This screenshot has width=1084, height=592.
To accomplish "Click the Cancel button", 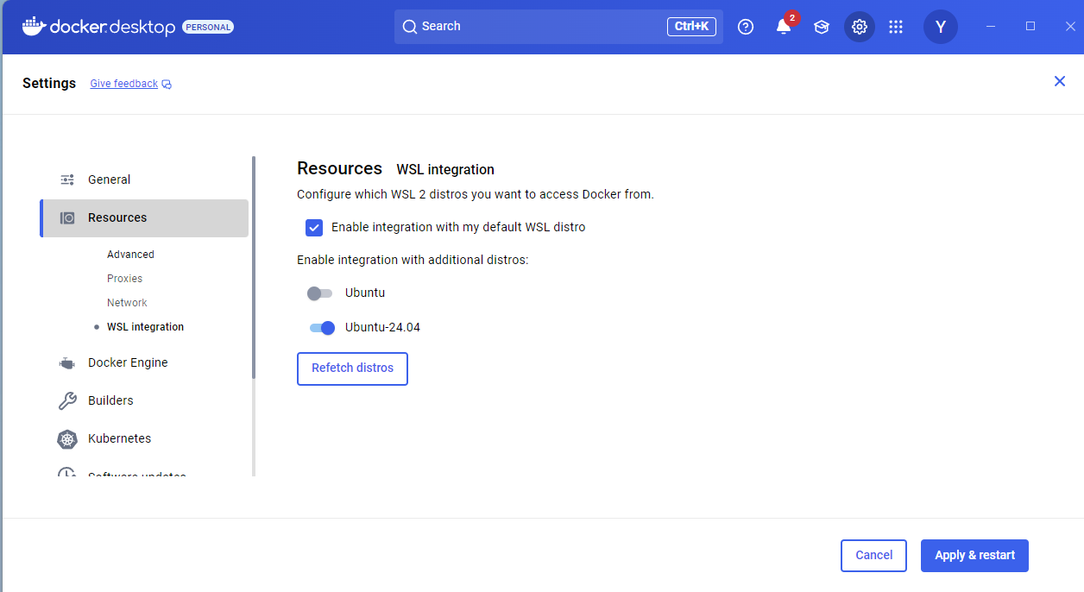I will (x=873, y=556).
